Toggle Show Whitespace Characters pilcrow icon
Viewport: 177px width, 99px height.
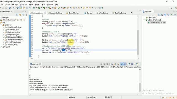coord(30,8)
